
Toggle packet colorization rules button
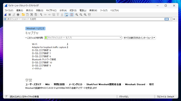pyautogui.click(x=72, y=15)
